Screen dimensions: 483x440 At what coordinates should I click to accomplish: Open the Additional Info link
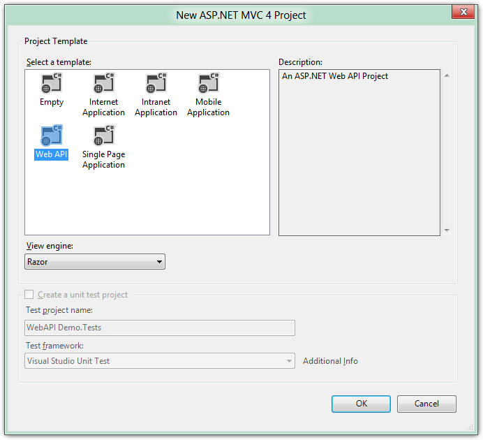[330, 361]
